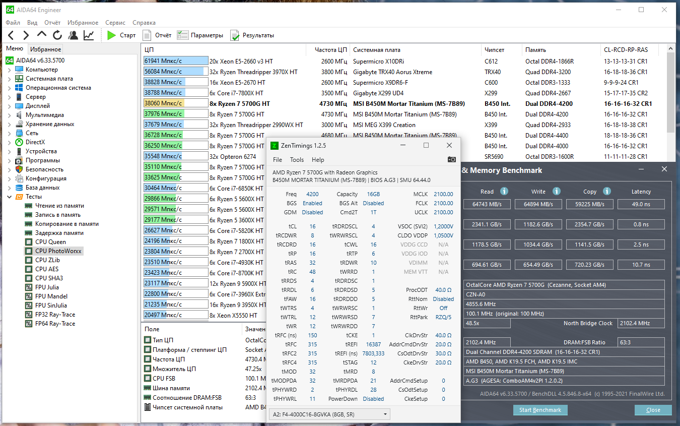Switch to the Меню sidebar tab
This screenshot has height=426, width=680.
[15, 49]
